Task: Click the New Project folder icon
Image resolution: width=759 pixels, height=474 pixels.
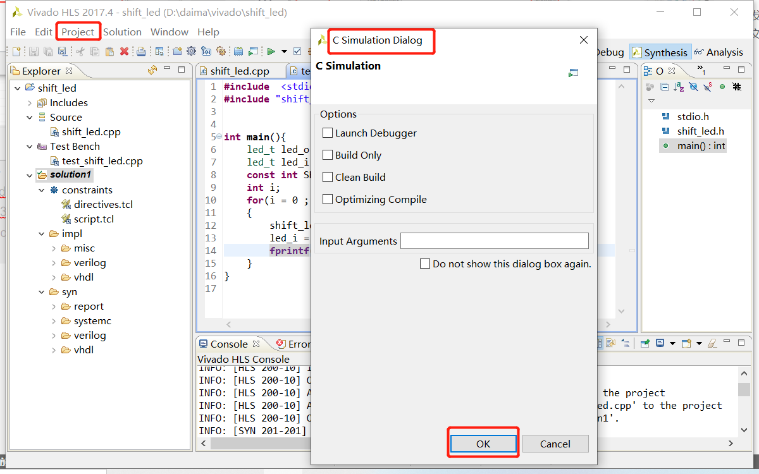Action: tap(177, 52)
